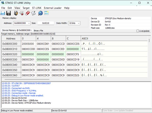
Task: Switch to the Binary File tab
Action: pos(39,31)
